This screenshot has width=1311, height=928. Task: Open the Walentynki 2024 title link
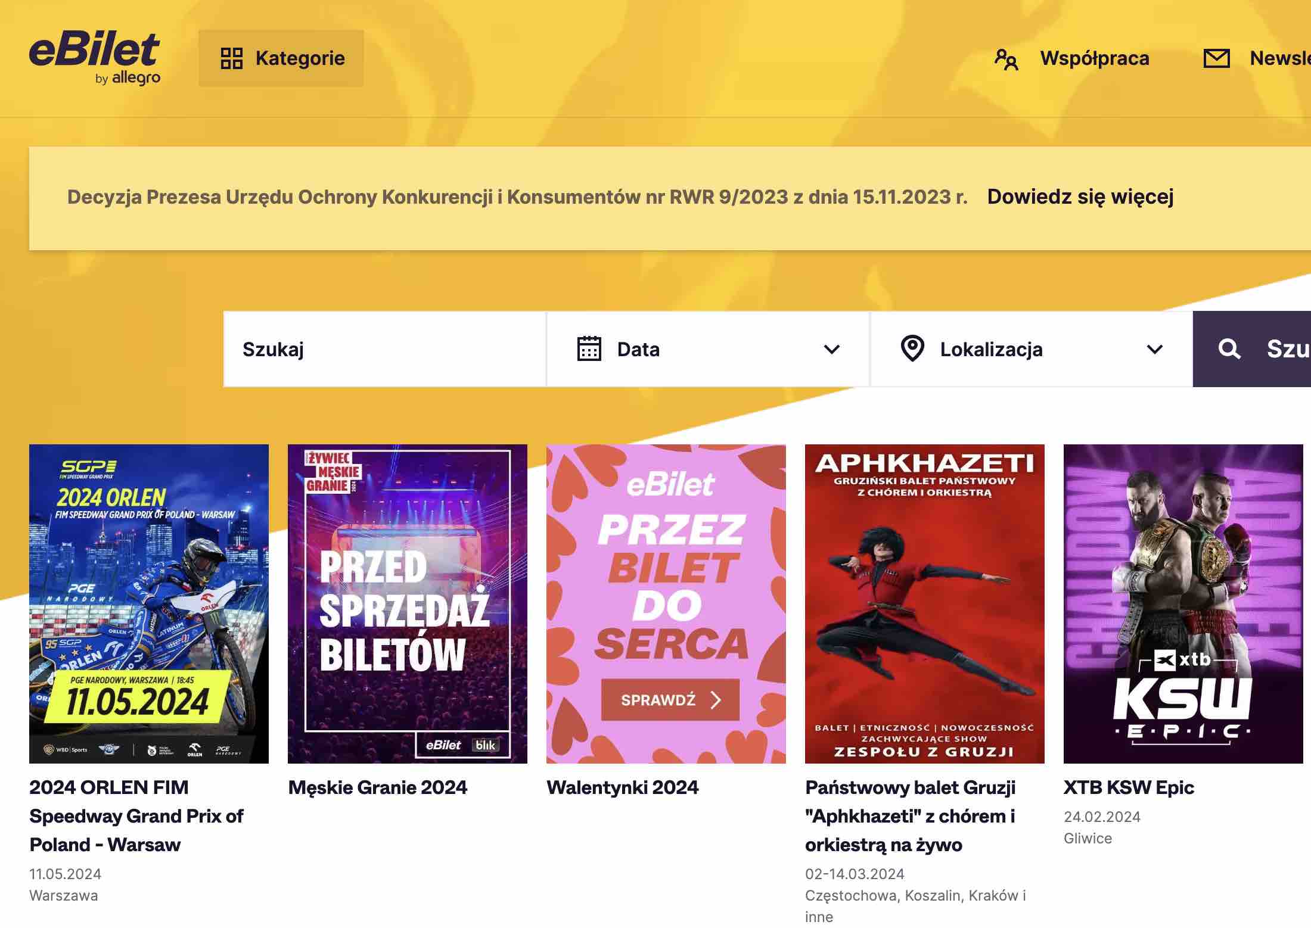coord(622,787)
